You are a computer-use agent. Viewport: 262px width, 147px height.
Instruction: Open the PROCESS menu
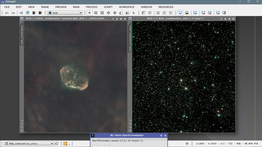[x=92, y=7]
